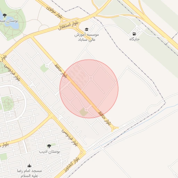Select the بلوار استقلال street label

tap(68, 25)
